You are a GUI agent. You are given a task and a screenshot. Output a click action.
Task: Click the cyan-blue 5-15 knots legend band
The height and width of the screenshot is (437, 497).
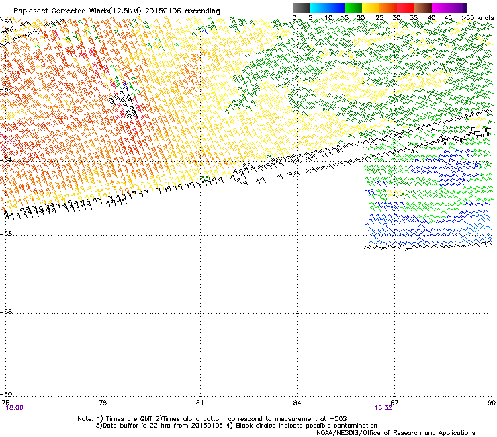pyautogui.click(x=327, y=8)
